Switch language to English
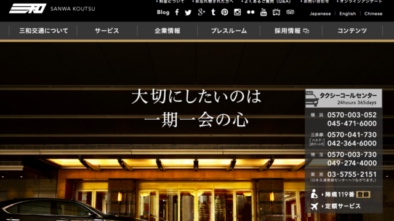The height and width of the screenshot is (221, 394). (347, 14)
